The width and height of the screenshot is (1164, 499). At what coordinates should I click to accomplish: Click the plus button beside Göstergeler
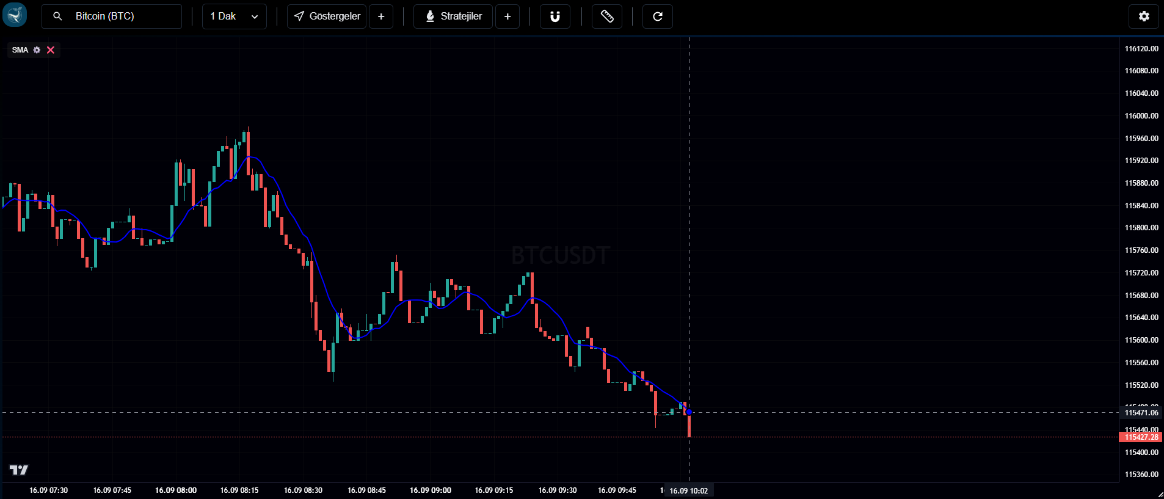381,16
